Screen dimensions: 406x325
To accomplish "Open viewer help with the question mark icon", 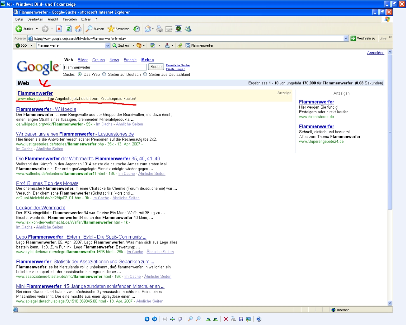I will pyautogui.click(x=259, y=319).
